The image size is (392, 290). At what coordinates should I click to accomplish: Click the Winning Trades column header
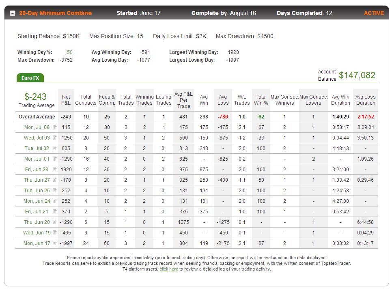pyautogui.click(x=144, y=100)
